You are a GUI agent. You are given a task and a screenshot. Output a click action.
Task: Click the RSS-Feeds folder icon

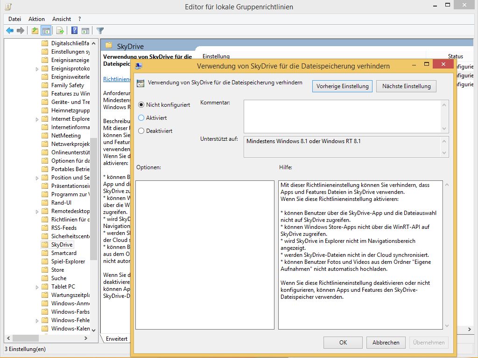coord(45,227)
